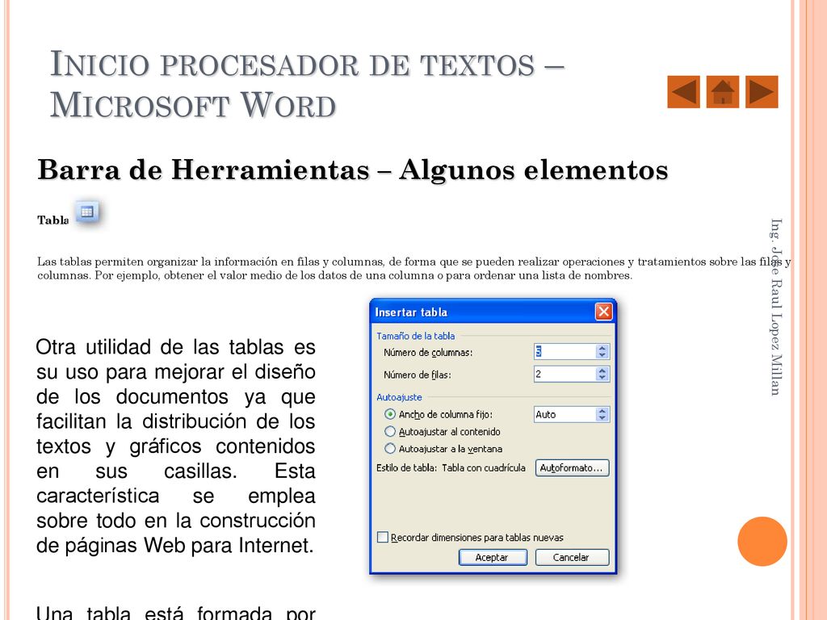827x620 pixels.
Task: Click the Aceptar button
Action: (493, 557)
